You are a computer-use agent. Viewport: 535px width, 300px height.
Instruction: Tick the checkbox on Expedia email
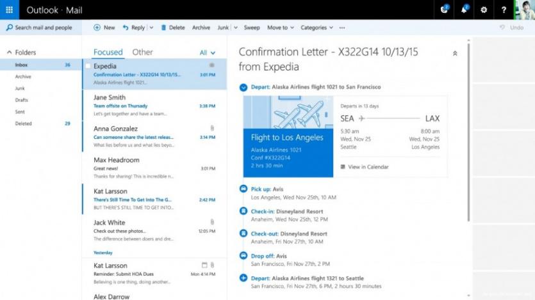point(88,66)
